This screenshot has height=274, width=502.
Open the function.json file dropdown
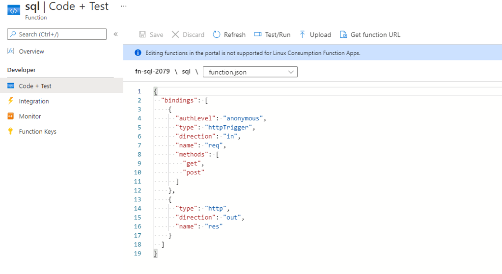click(x=250, y=72)
